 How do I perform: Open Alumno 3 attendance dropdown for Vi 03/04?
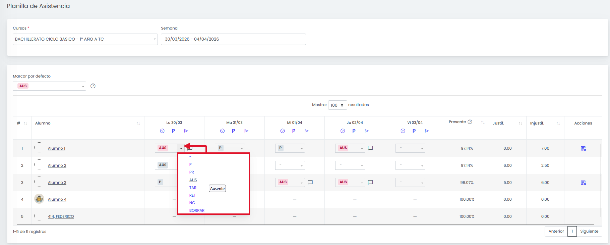click(x=410, y=182)
